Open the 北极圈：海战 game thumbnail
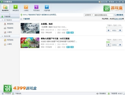The image size is (125, 95). pyautogui.click(x=30, y=28)
